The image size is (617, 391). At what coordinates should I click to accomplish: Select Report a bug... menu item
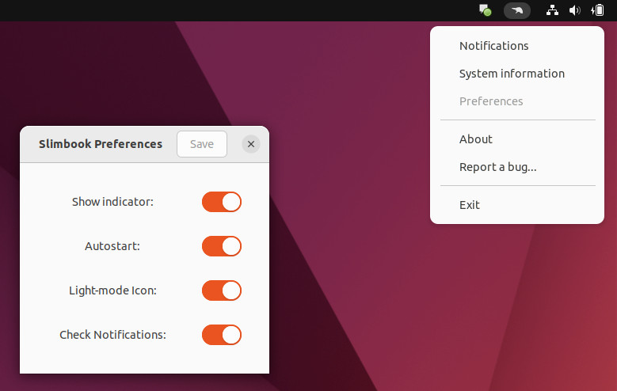(497, 167)
